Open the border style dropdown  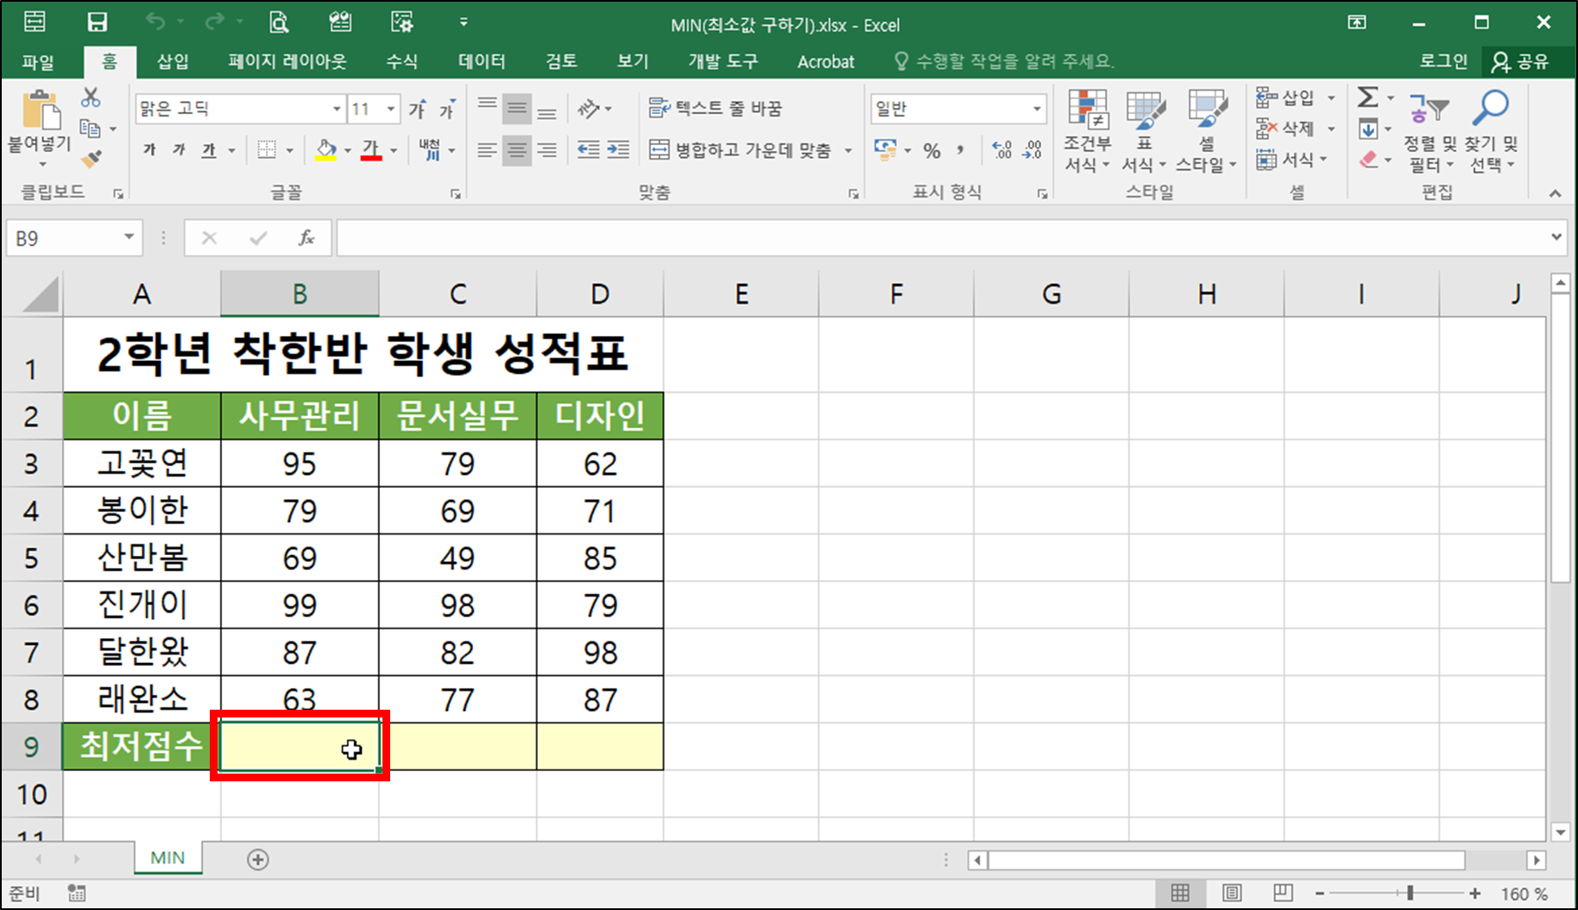[287, 149]
